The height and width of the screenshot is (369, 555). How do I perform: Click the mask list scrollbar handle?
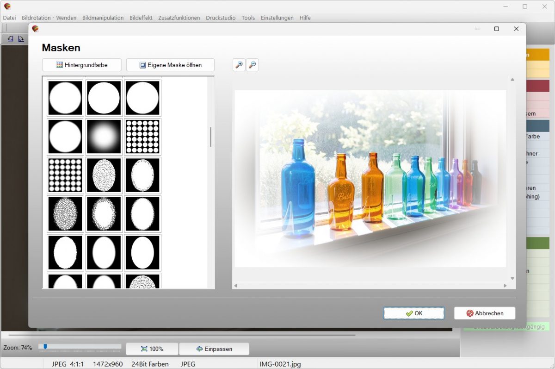(211, 137)
